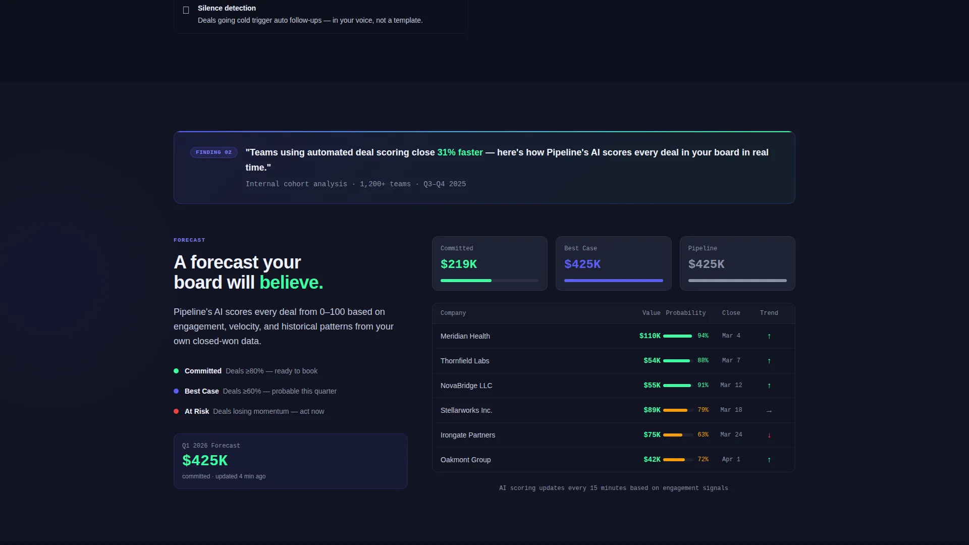Click Irongate Partners probability bar
Screen dimensions: 969x545
click(x=678, y=435)
